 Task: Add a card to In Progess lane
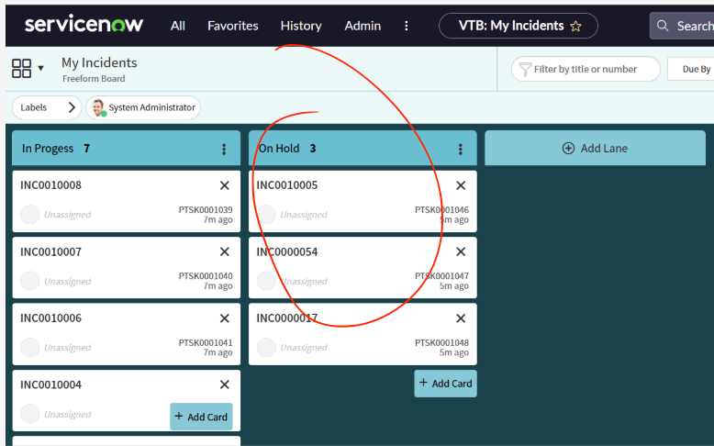[201, 417]
